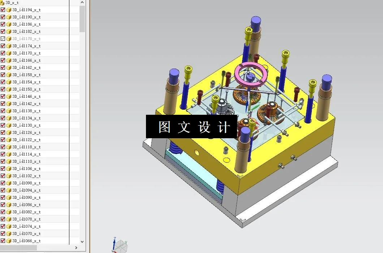383x253 pixels.
Task: Uncheck 3D_id1194_x_t to hide it
Action: pos(3,10)
